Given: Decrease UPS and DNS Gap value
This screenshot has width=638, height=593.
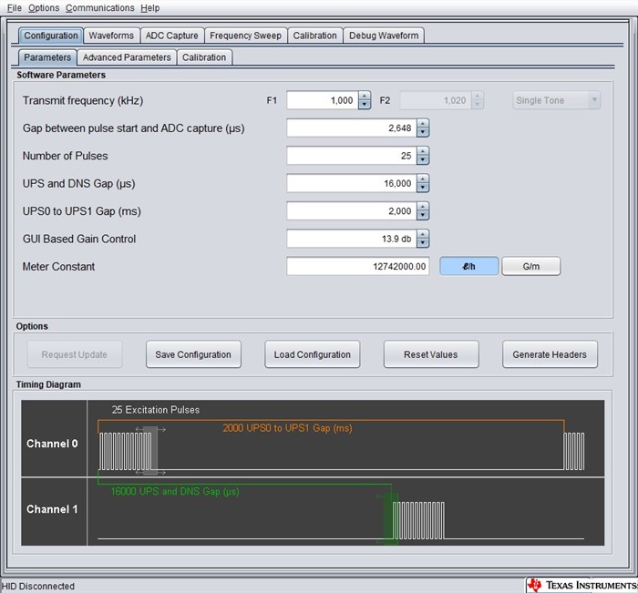Looking at the screenshot, I should [x=423, y=188].
